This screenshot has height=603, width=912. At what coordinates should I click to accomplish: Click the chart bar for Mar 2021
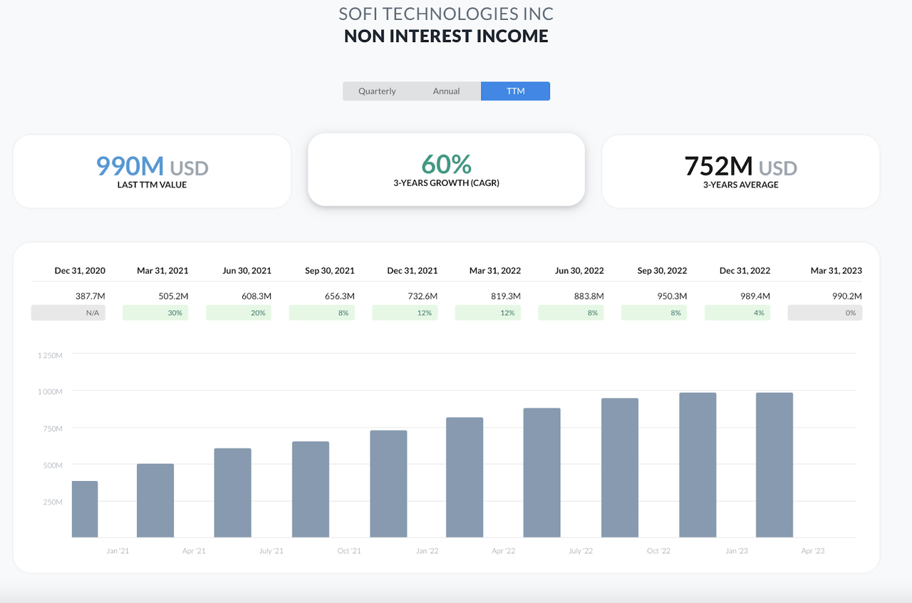155,500
